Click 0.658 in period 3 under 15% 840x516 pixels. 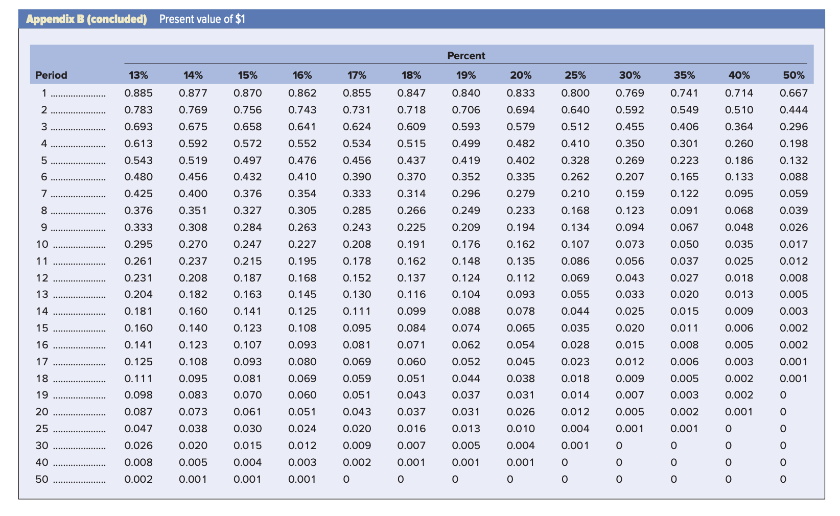tap(248, 127)
